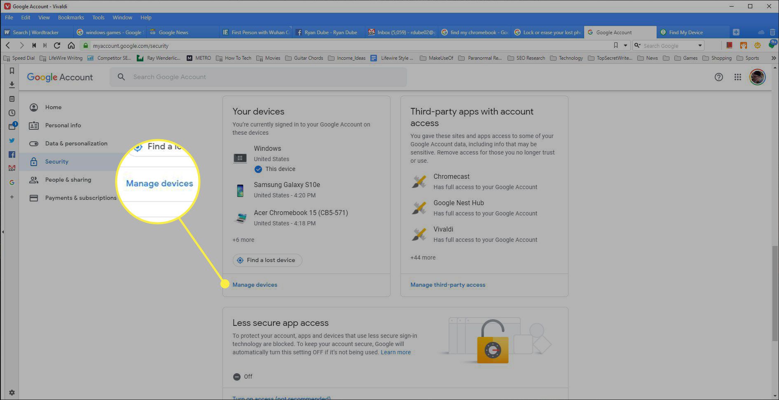Bookmark this page from address bar
Screen dimensions: 779x400
pyautogui.click(x=616, y=45)
